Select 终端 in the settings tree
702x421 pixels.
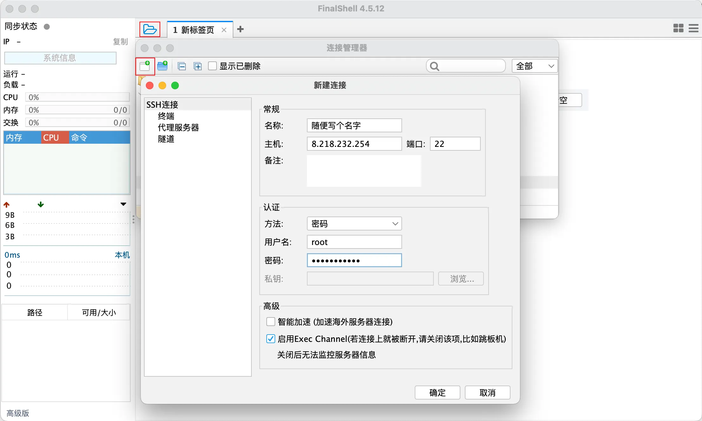[166, 116]
